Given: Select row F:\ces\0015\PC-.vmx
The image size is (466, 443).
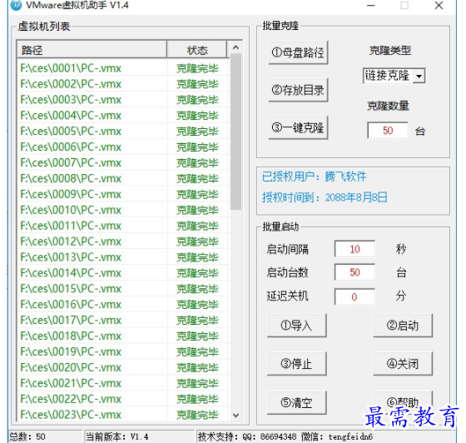Looking at the screenshot, I should pyautogui.click(x=123, y=289).
